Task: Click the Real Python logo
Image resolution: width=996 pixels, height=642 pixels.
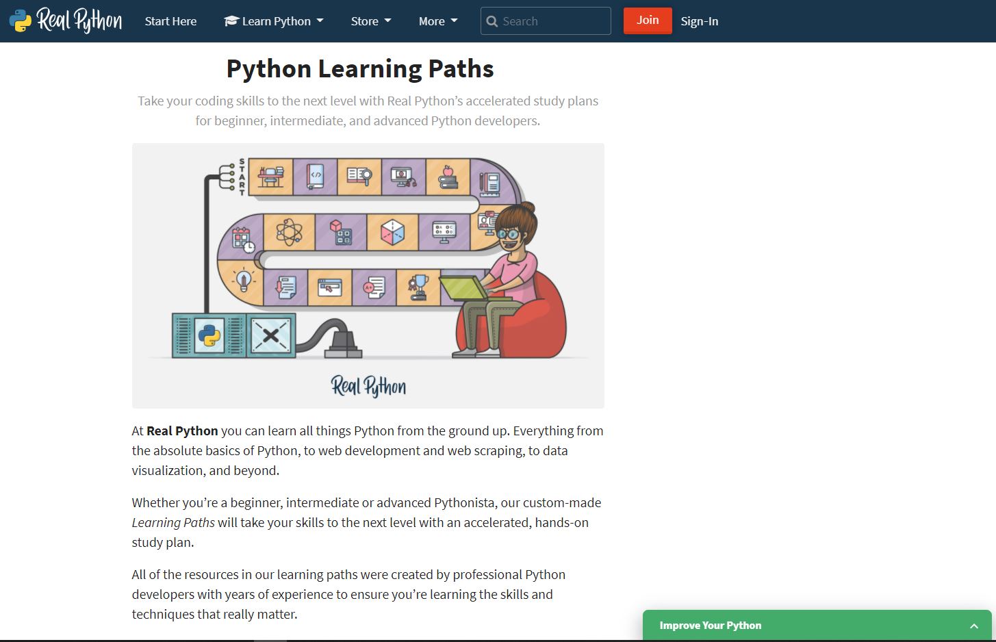Action: pyautogui.click(x=66, y=21)
